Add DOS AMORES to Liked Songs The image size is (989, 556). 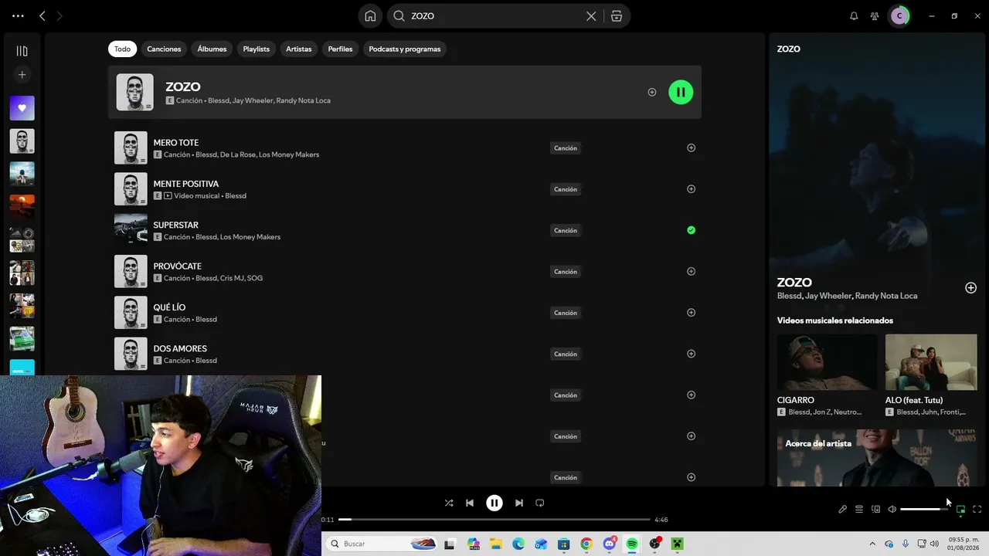(691, 354)
